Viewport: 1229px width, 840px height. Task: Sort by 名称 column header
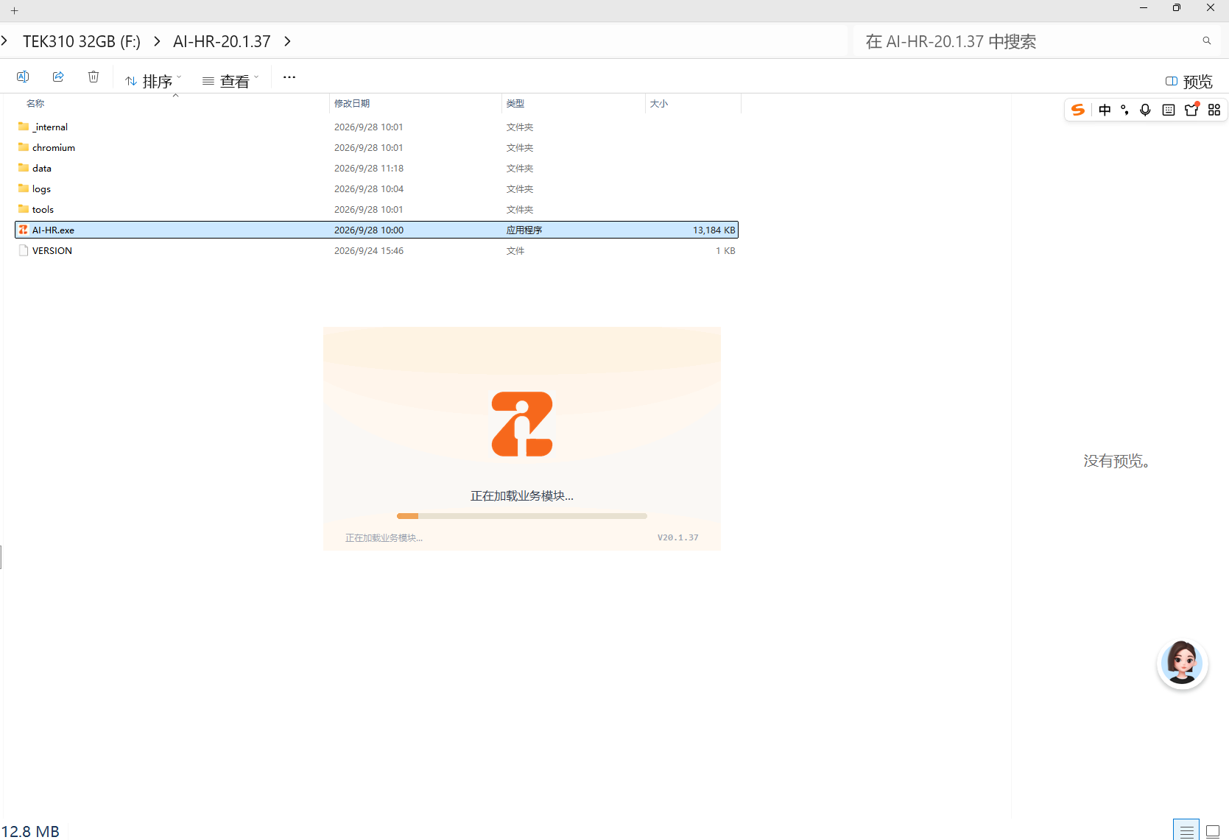(35, 104)
